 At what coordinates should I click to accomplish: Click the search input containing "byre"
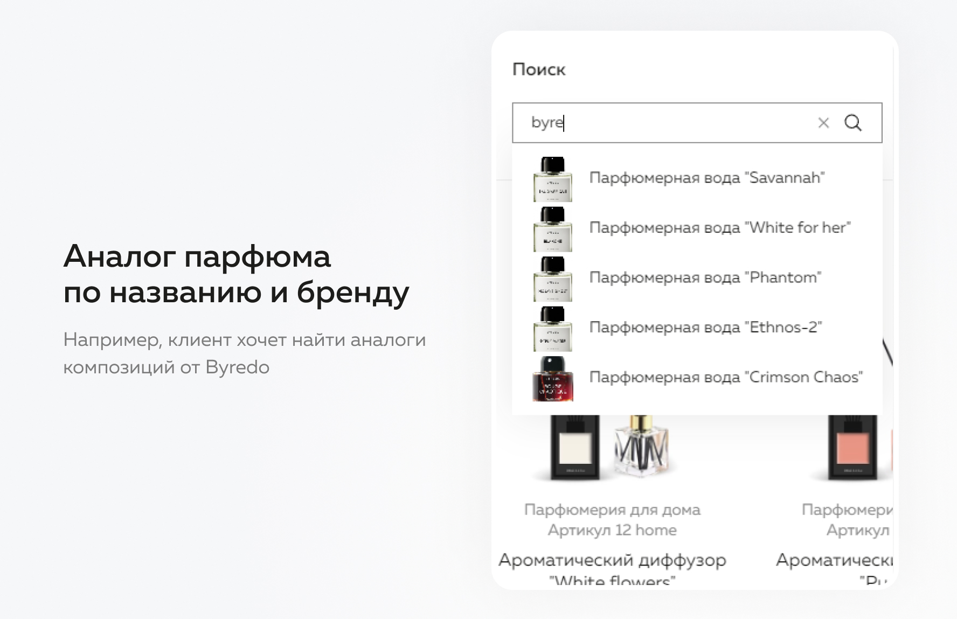pyautogui.click(x=668, y=123)
